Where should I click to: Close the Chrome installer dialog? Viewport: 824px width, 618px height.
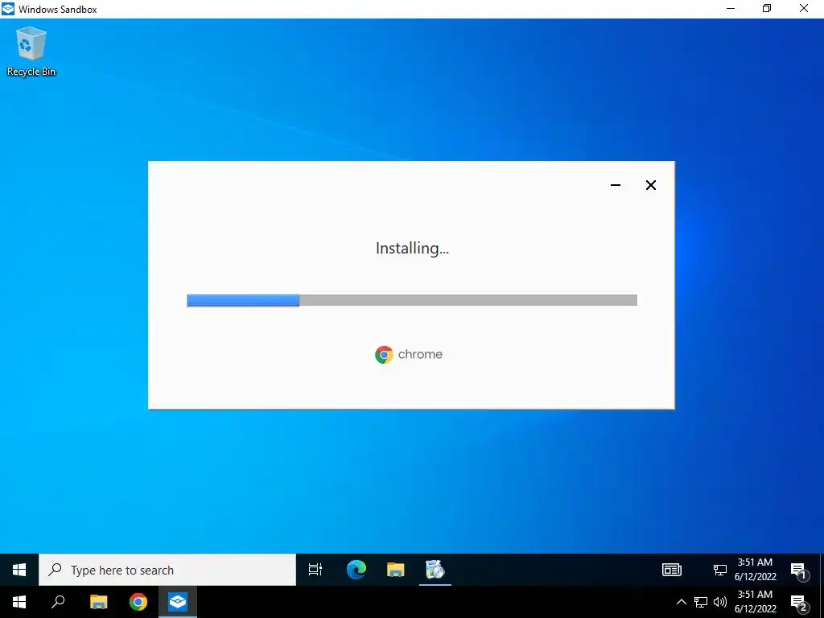coord(650,185)
